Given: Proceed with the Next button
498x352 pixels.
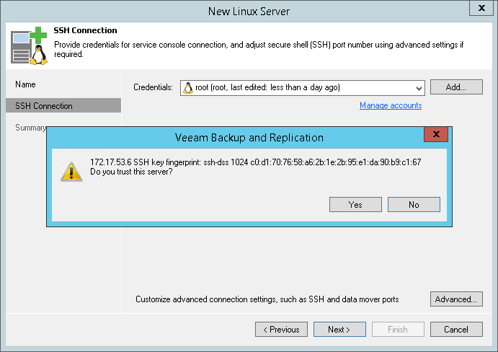Looking at the screenshot, I should [339, 330].
